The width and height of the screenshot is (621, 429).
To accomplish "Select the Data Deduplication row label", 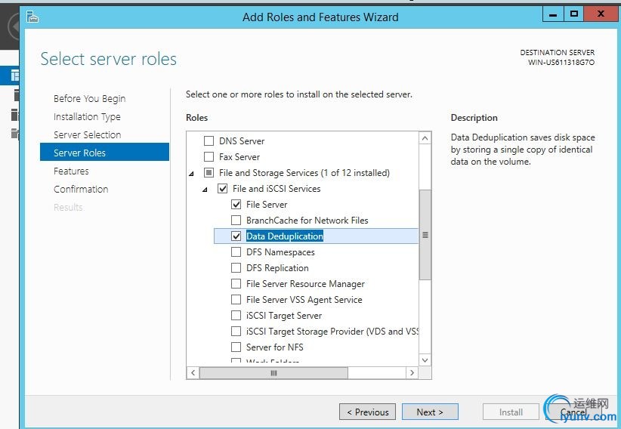I will coord(285,236).
